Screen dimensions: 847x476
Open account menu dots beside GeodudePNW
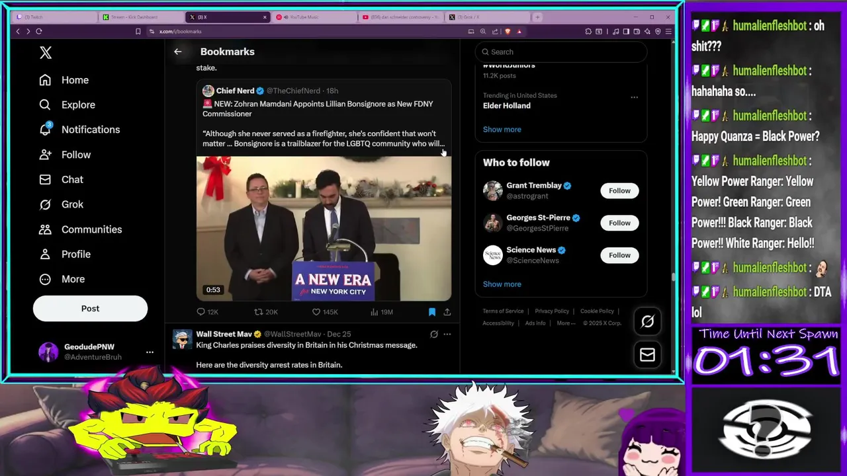click(150, 352)
